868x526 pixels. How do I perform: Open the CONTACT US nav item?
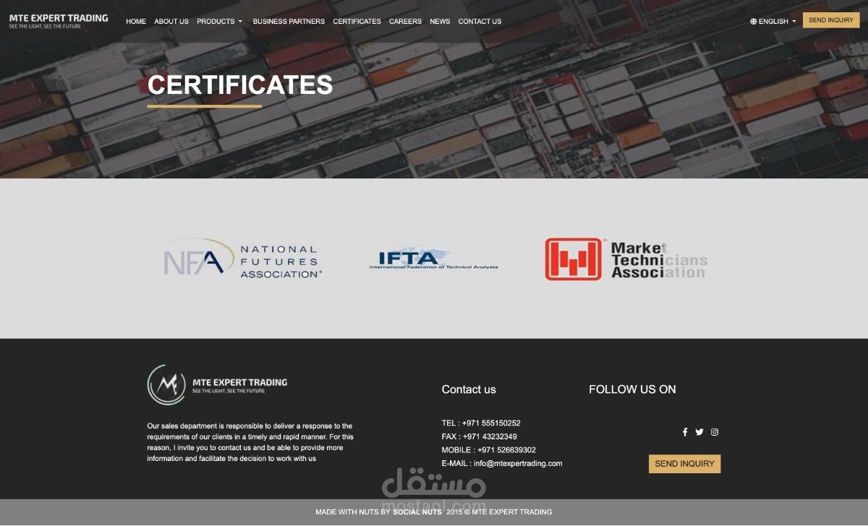(480, 21)
